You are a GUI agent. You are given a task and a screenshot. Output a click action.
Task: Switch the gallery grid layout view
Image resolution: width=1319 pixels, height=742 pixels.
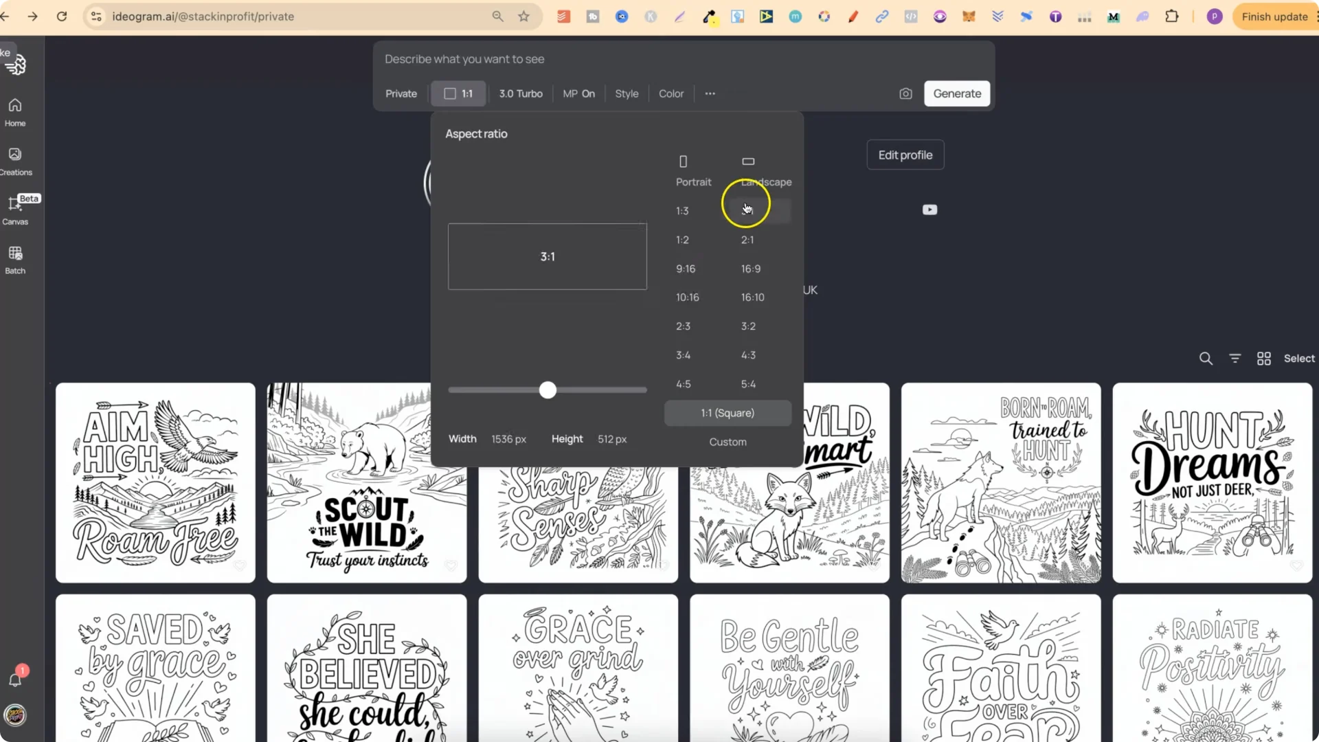(x=1264, y=358)
